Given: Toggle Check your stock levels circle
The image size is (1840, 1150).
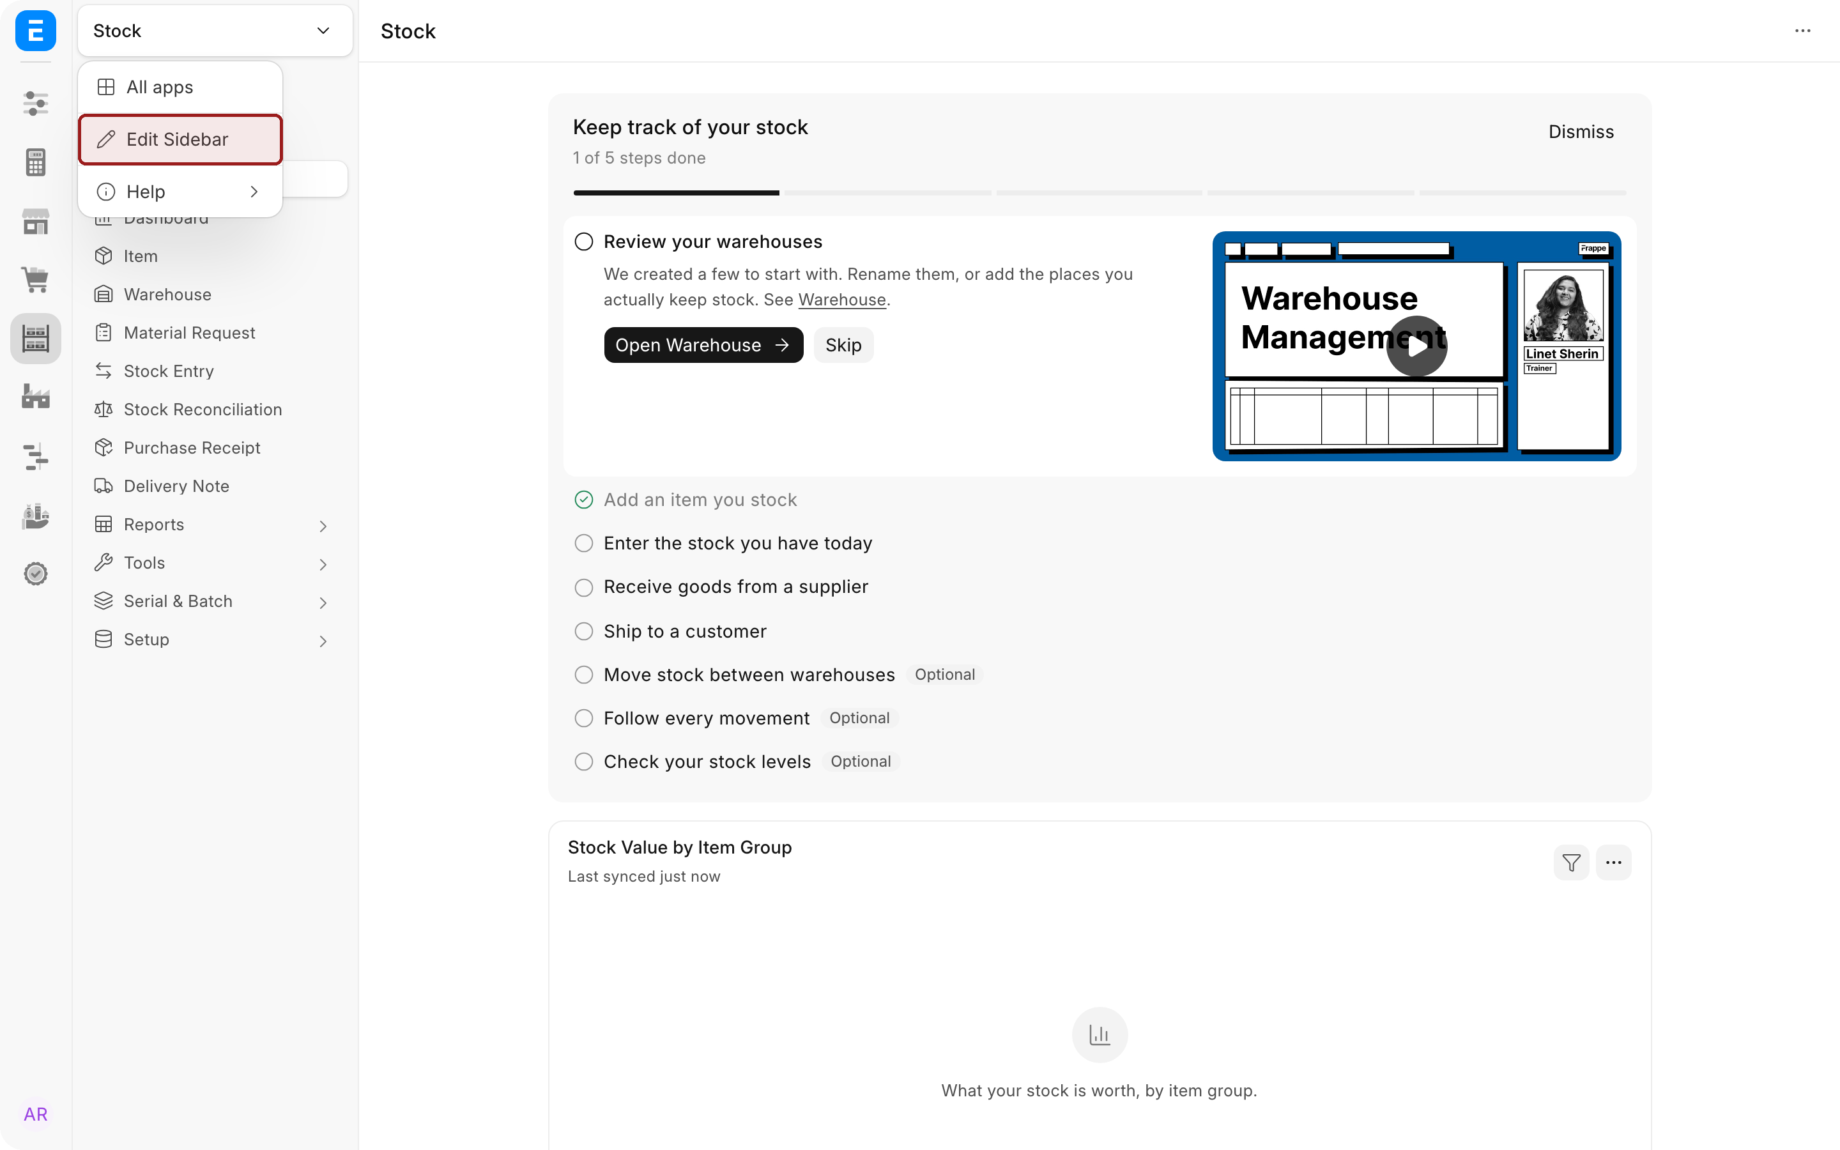Looking at the screenshot, I should (584, 762).
